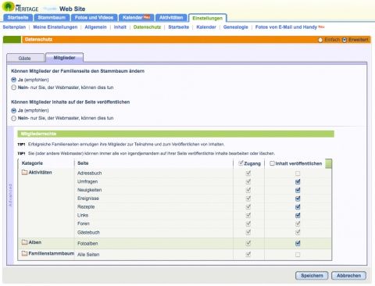Open the Aktivitäten main tab
375x286 pixels.
click(171, 17)
